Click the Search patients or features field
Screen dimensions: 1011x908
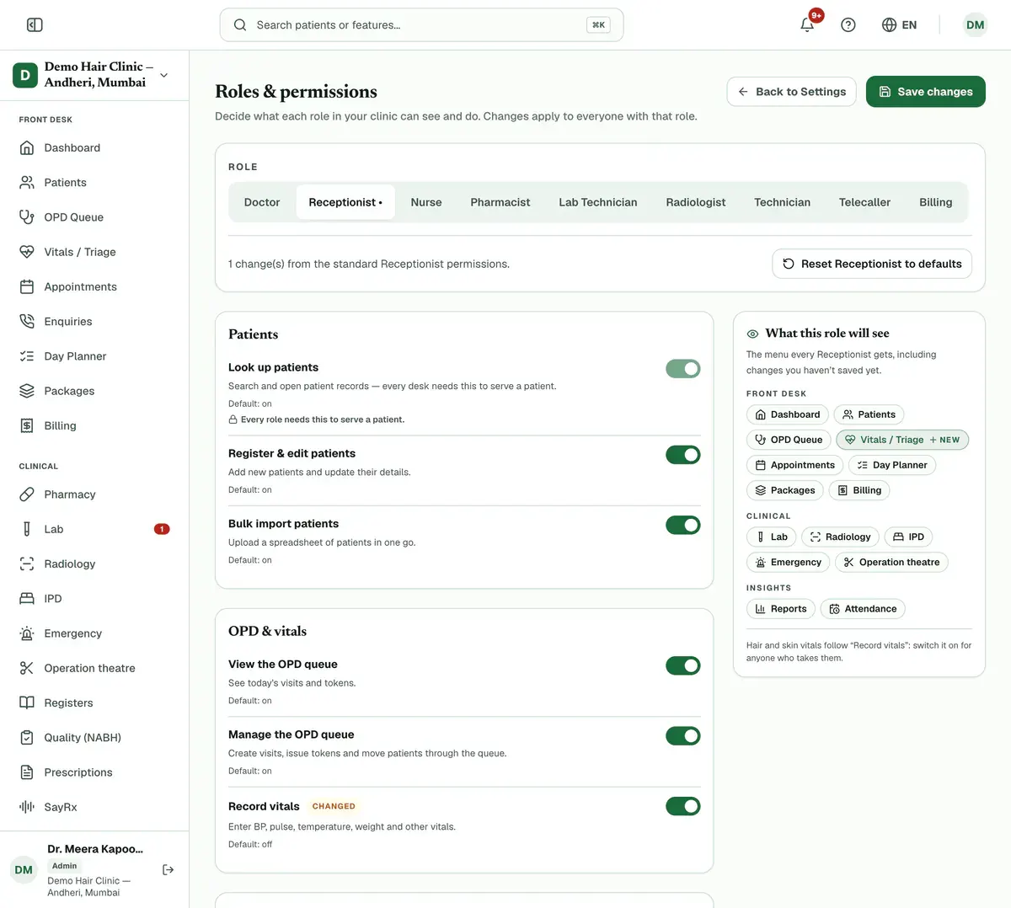(x=421, y=25)
